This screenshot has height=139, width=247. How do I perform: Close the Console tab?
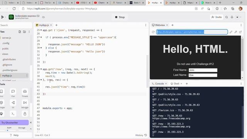point(166,84)
